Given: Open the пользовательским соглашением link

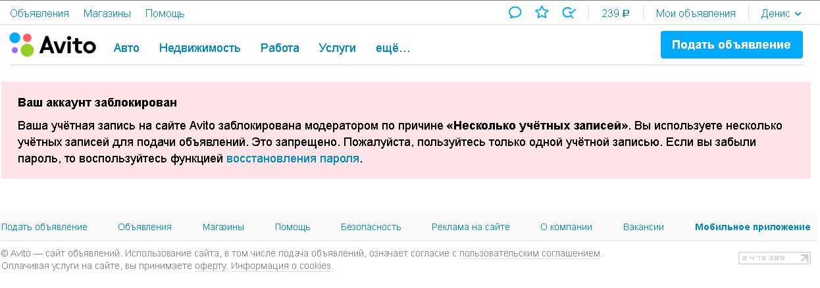Looking at the screenshot, I should [530, 253].
